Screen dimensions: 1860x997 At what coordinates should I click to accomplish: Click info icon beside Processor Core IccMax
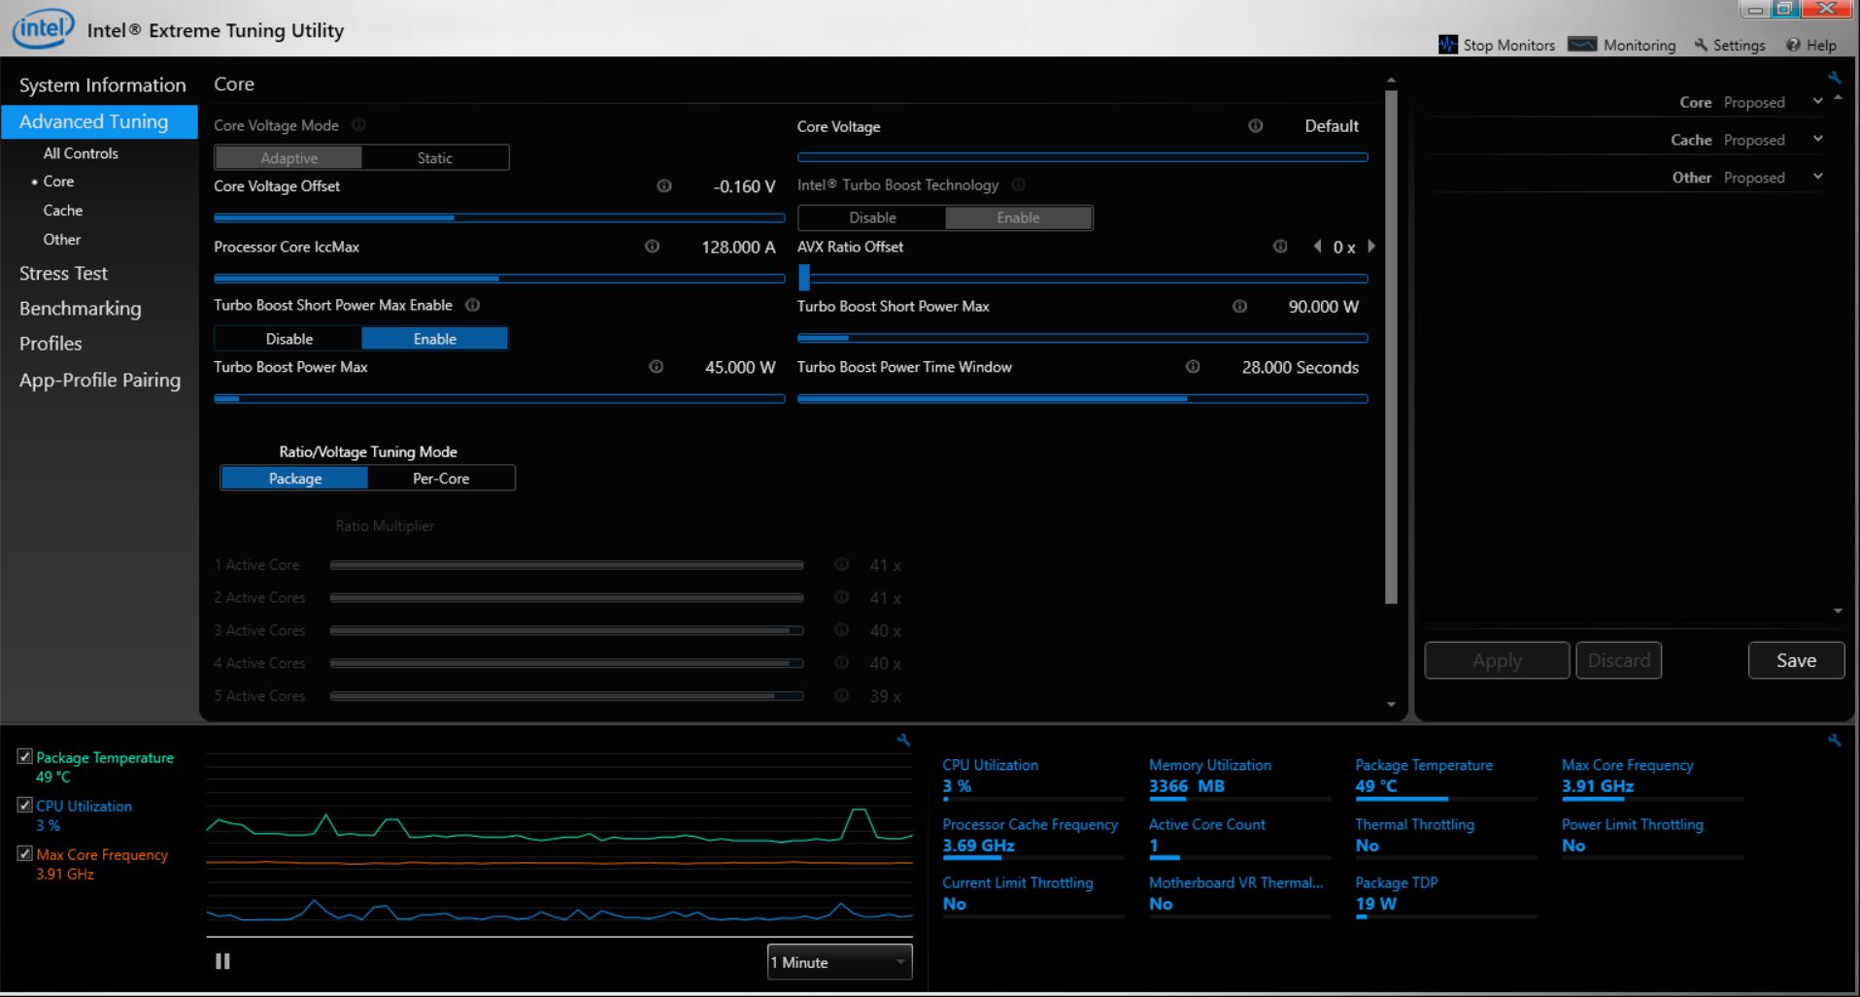[653, 247]
